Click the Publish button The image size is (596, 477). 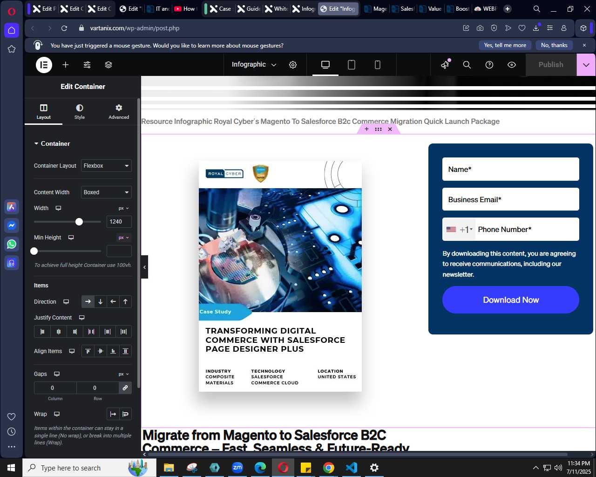pyautogui.click(x=551, y=65)
